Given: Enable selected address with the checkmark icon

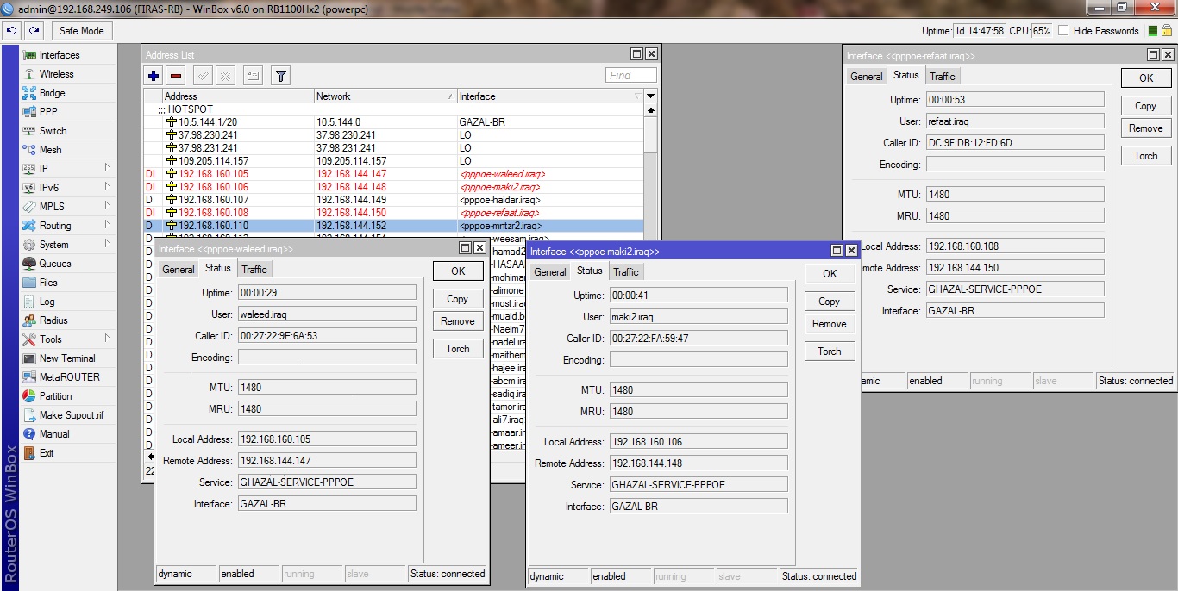Looking at the screenshot, I should pos(201,76).
